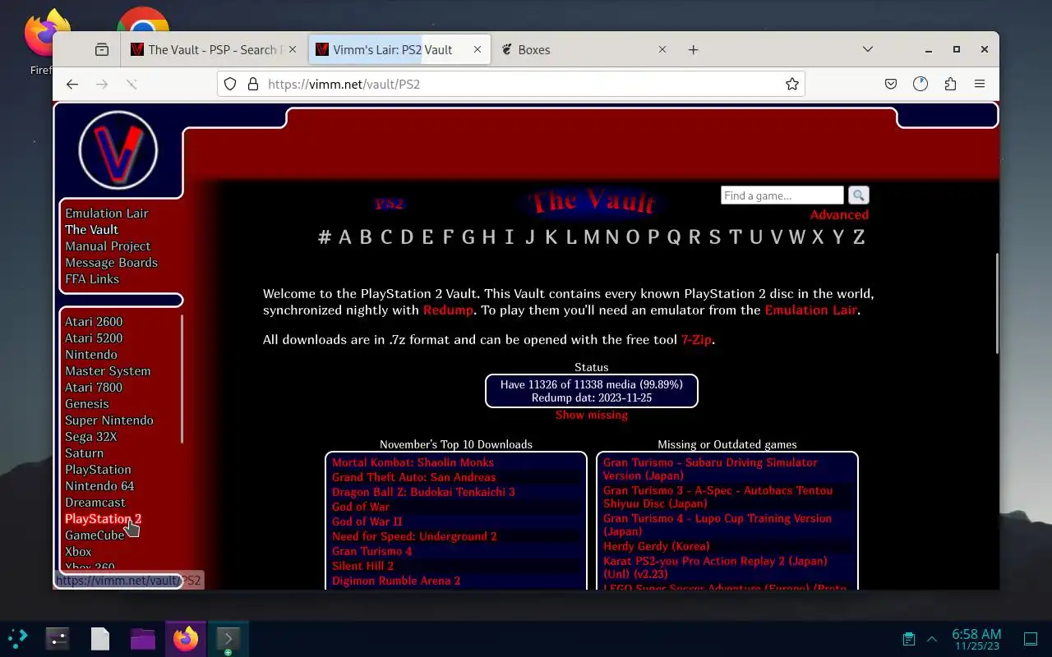Click the Show missing link
Image resolution: width=1052 pixels, height=657 pixels.
click(592, 415)
